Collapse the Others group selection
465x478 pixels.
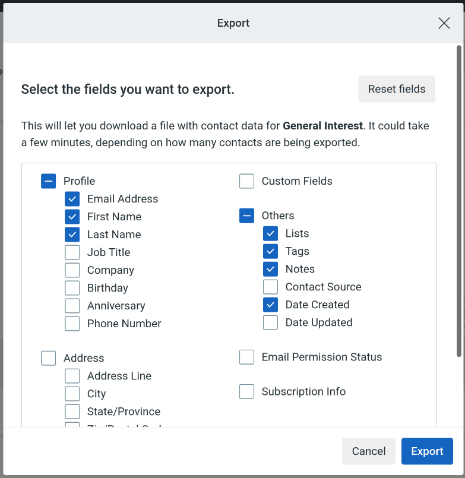246,216
